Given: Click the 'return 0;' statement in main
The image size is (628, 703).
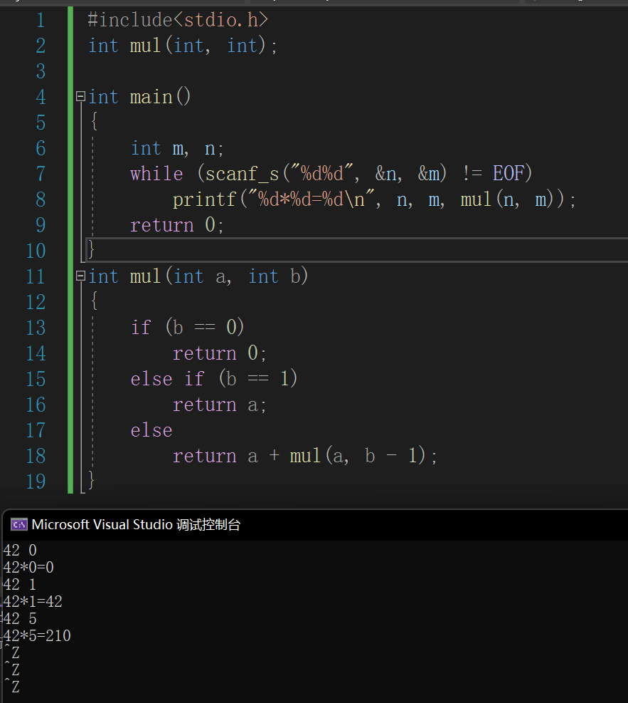Looking at the screenshot, I should pos(177,225).
